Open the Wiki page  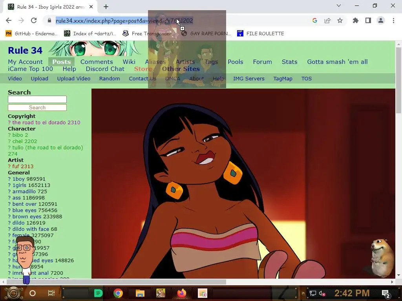[129, 62]
